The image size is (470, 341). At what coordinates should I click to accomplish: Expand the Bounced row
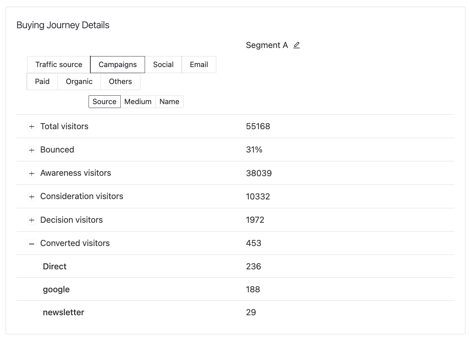tap(32, 150)
